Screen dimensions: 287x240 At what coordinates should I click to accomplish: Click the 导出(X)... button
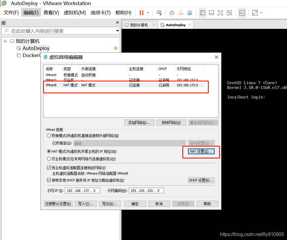coord(110,204)
